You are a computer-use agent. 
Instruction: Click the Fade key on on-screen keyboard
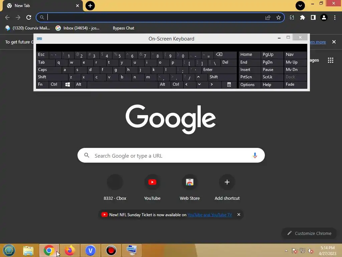(295, 85)
